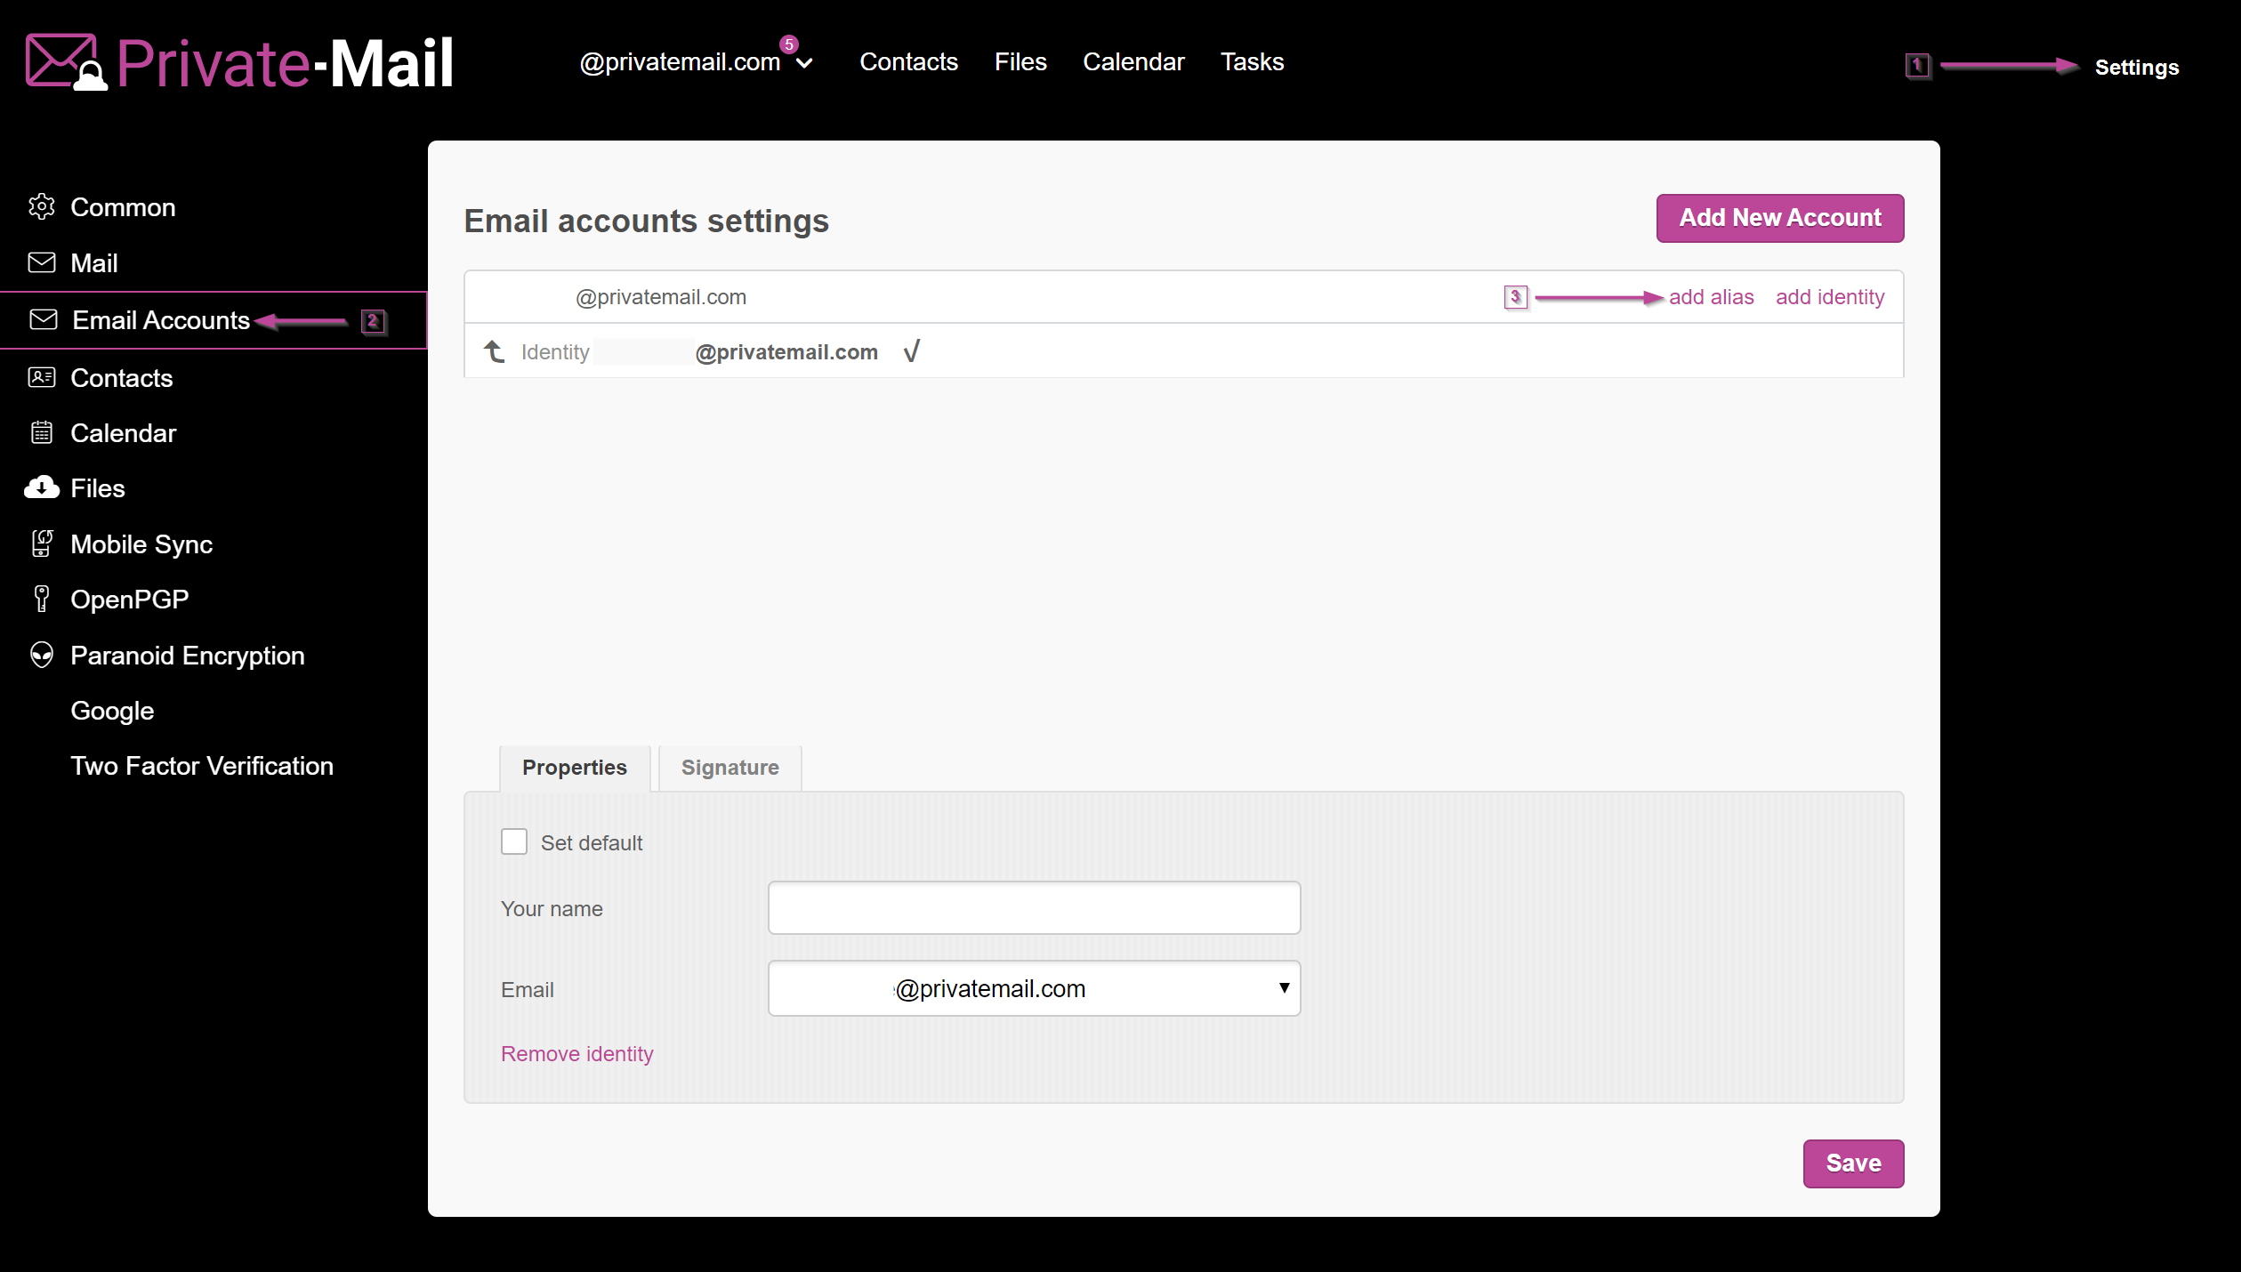The width and height of the screenshot is (2241, 1272).
Task: Select the Properties tab
Action: pos(574,767)
